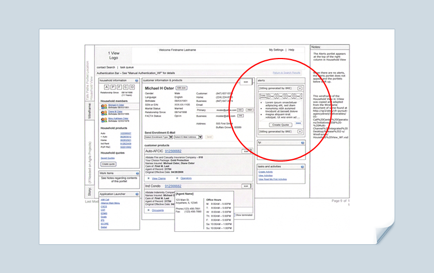Expand the second alert with plus button
The image size is (434, 273).
coord(299,131)
